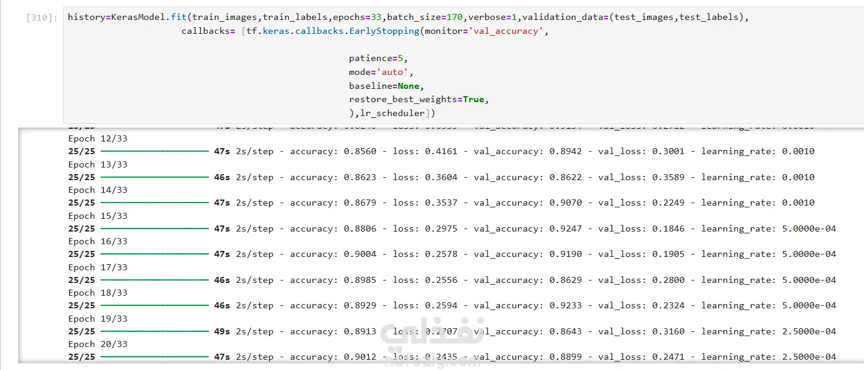Click the accuracy value 0.8985

360,280
